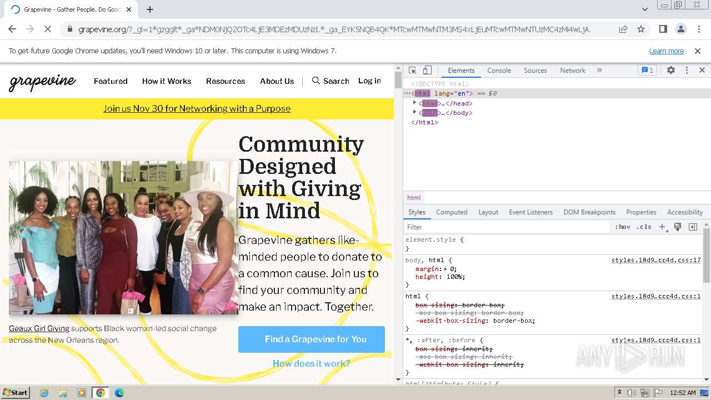Expand the margin shorthand property
The height and width of the screenshot is (400, 711).
pos(445,269)
